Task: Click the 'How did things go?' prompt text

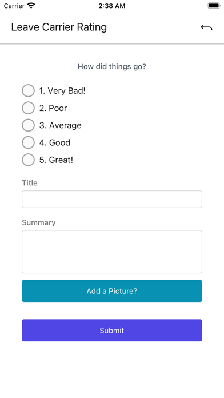Action: tap(112, 67)
